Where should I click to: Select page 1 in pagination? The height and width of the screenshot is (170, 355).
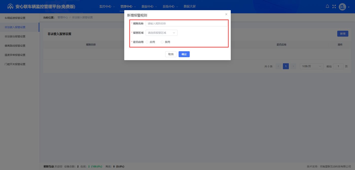click(286, 66)
